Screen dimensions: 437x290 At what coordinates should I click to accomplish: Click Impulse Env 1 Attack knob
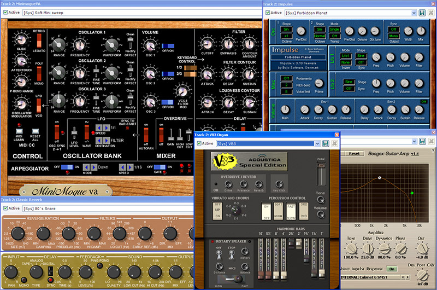click(x=305, y=109)
